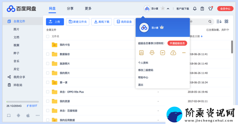The width and height of the screenshot is (238, 124).
Task: Open 个人资料 in the popup
Action: click(x=143, y=63)
